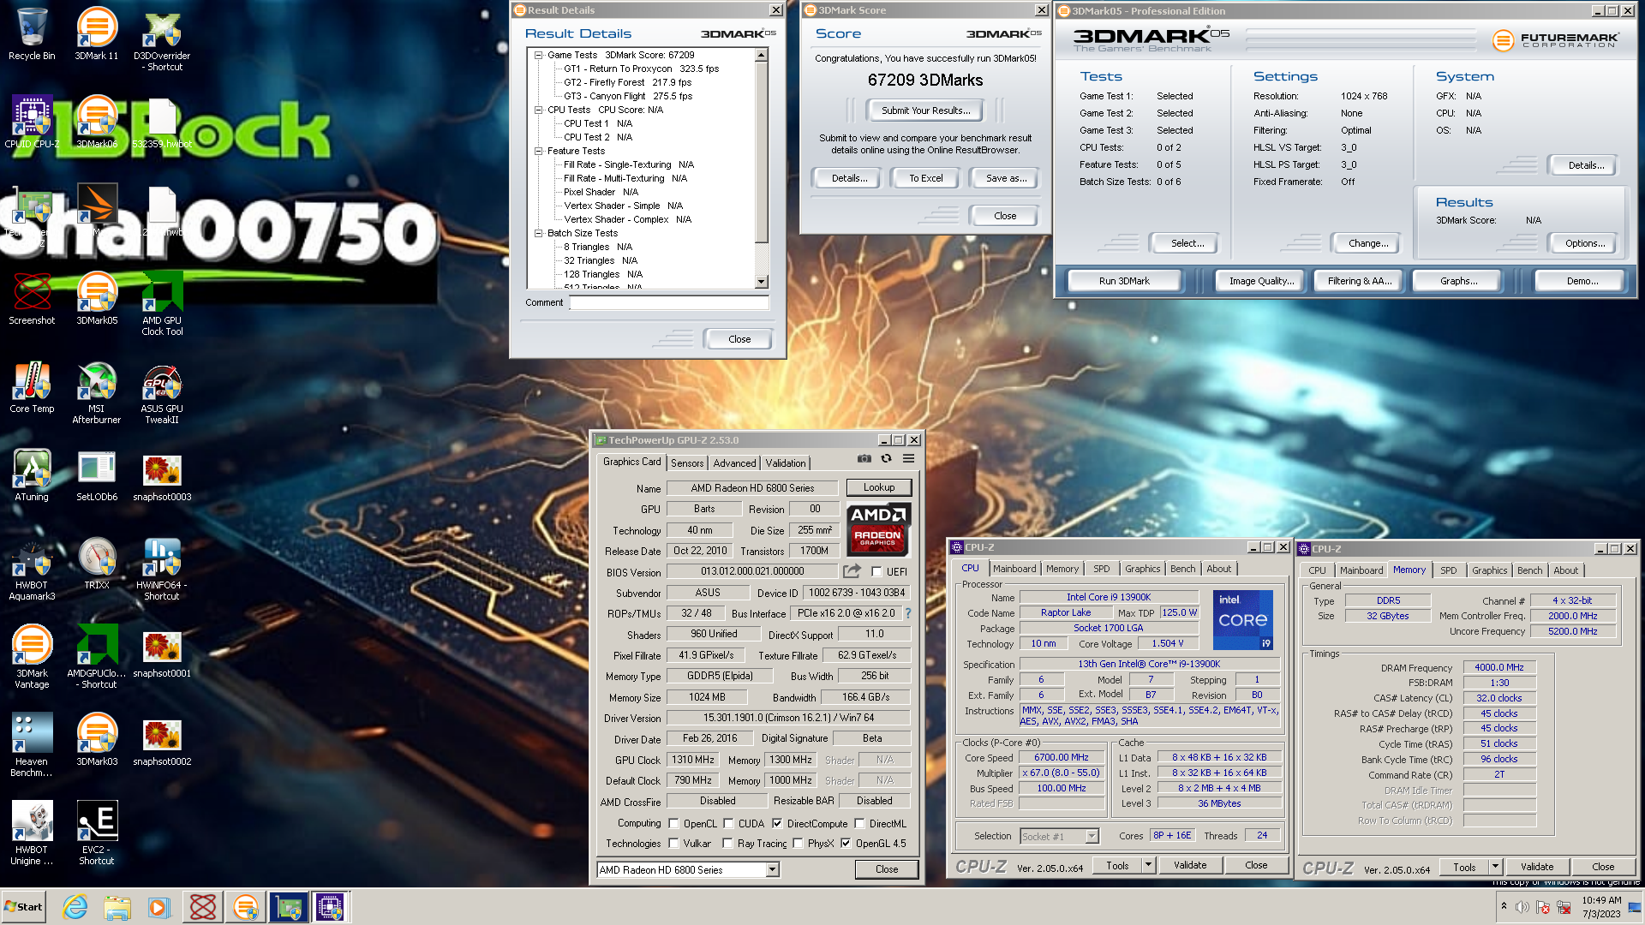Toggle the DirectML checkbox
Screen dimensions: 1645x925
859,824
